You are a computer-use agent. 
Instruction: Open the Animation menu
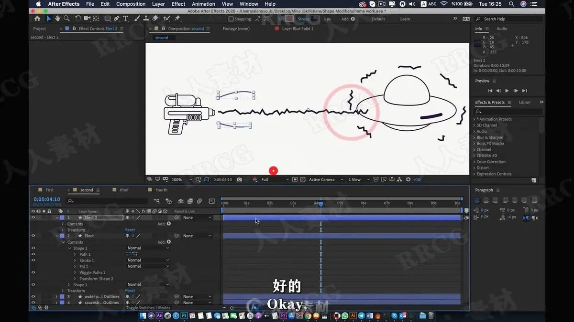[x=204, y=4]
